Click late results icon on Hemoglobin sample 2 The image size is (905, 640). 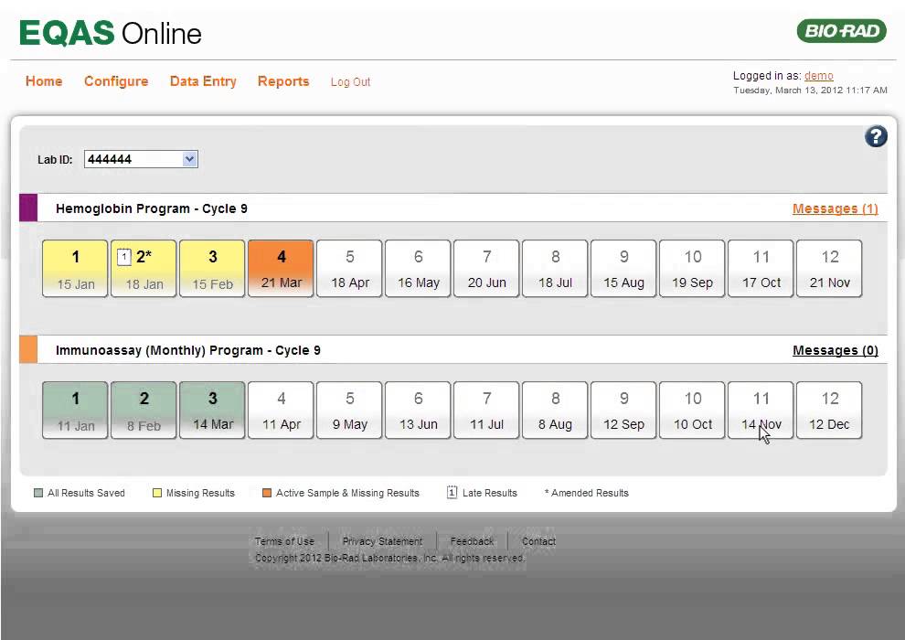[x=123, y=257]
